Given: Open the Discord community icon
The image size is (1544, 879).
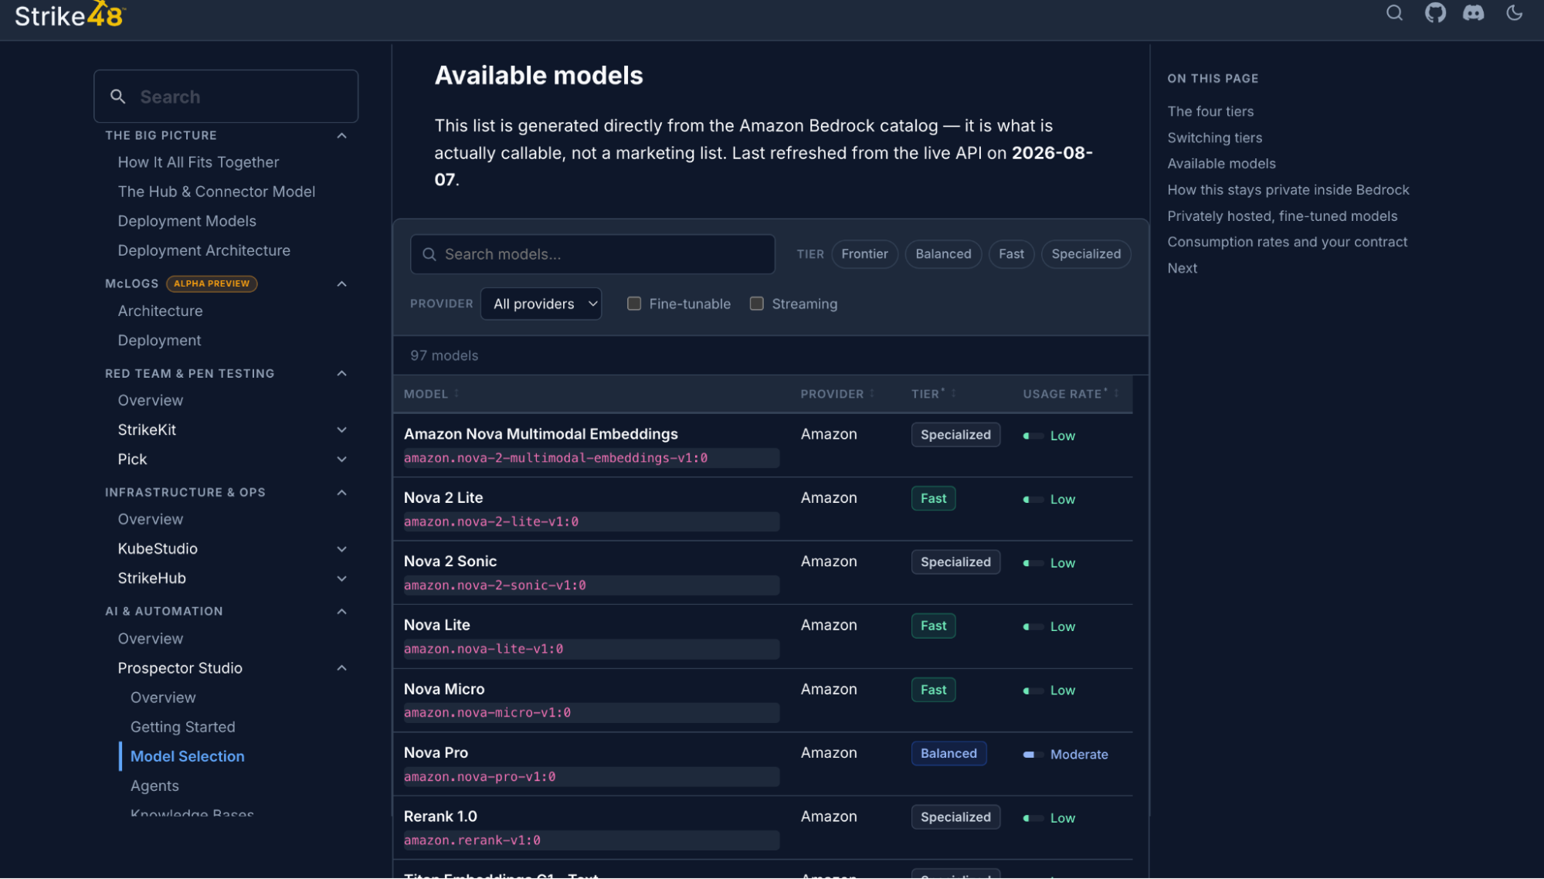Looking at the screenshot, I should tap(1474, 13).
